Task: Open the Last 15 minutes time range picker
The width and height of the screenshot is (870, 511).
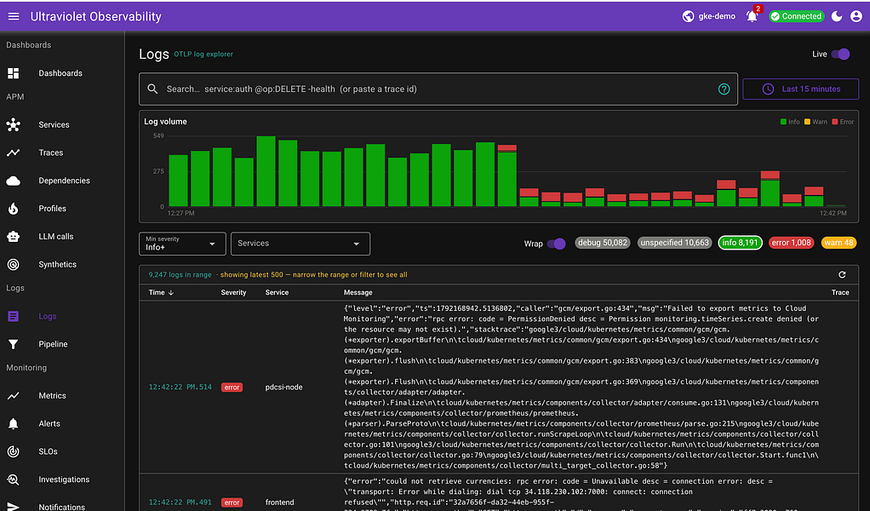Action: 801,89
